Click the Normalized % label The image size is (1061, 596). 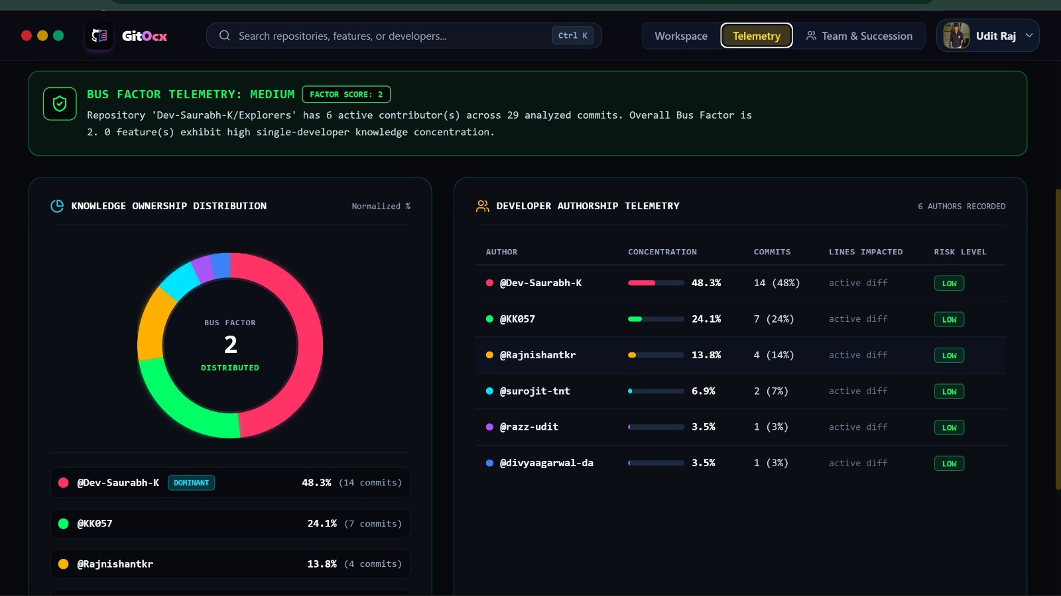click(x=381, y=207)
